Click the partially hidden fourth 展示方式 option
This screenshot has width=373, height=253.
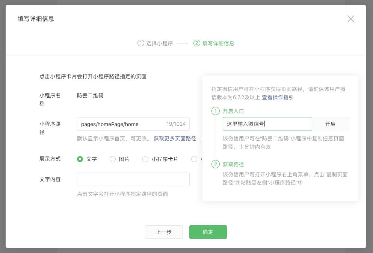pyautogui.click(x=194, y=159)
